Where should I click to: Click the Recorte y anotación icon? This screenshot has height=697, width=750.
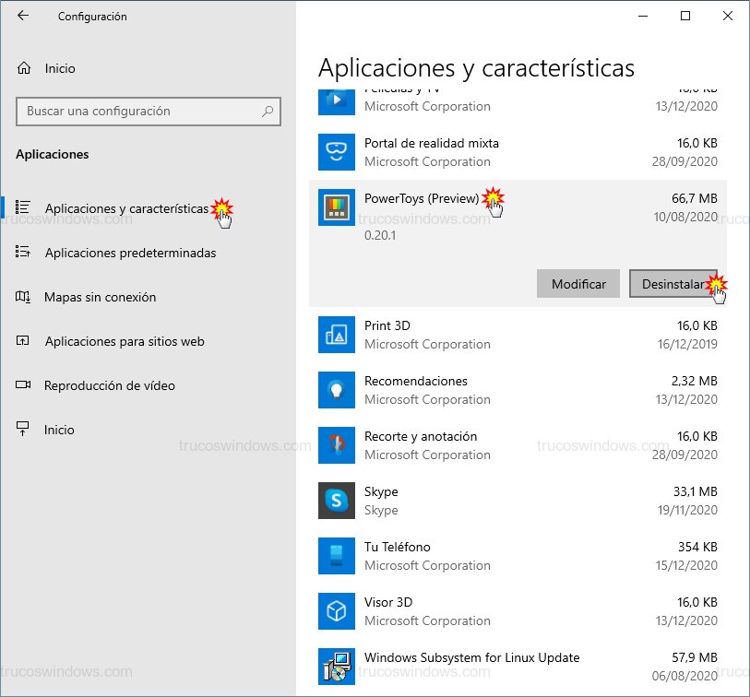click(336, 445)
